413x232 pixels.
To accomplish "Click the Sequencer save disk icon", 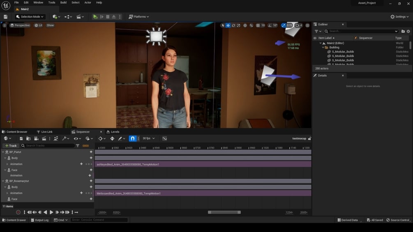I will click(21, 138).
